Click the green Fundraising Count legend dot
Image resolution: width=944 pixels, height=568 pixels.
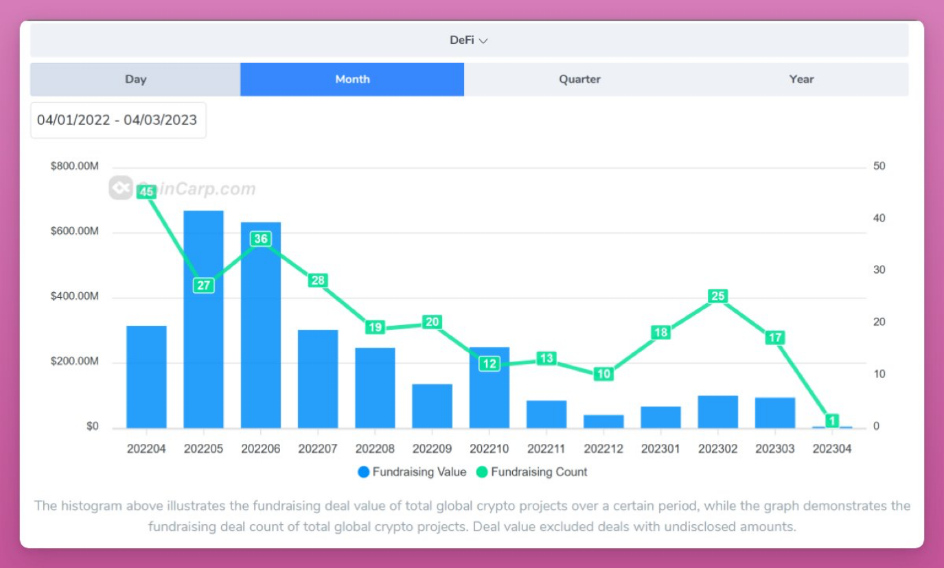point(482,472)
